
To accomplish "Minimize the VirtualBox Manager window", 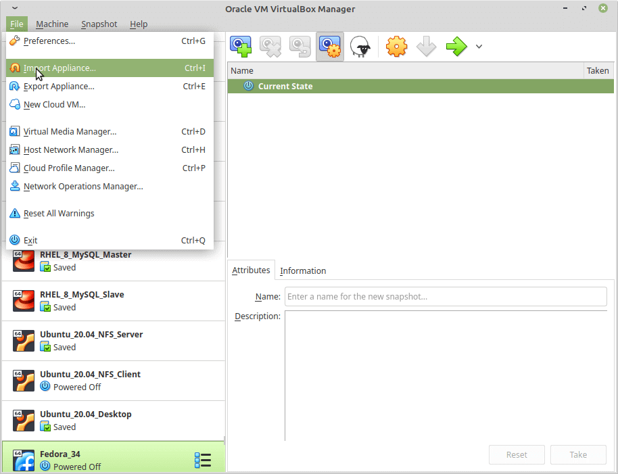I will [x=565, y=8].
